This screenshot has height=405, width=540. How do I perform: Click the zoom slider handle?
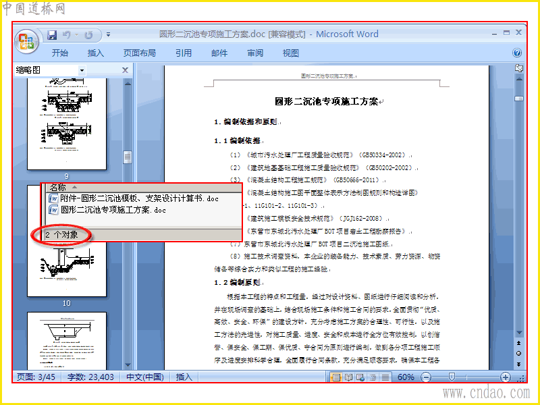coord(452,377)
